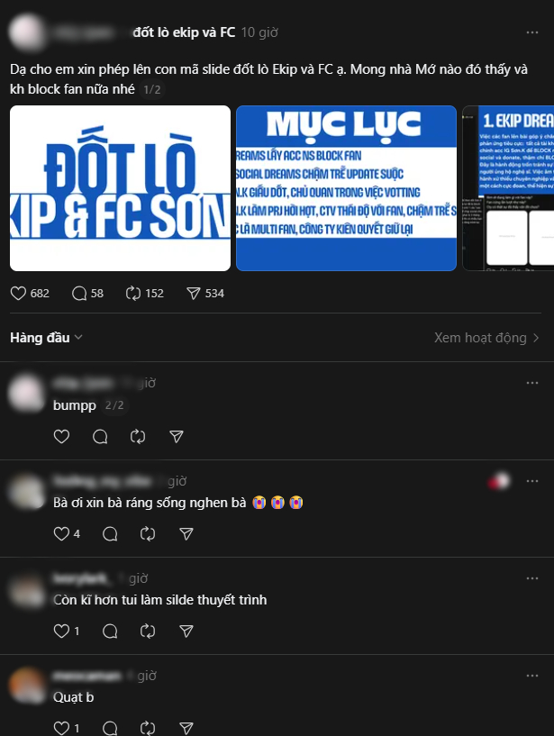The image size is (554, 736).
Task: Like the "Còn kĩ hơn tui làm silde" comment
Action: coord(61,631)
